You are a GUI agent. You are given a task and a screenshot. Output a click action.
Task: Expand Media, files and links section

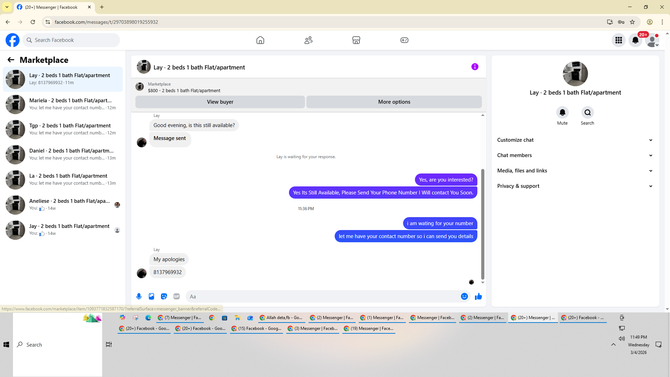pos(575,171)
